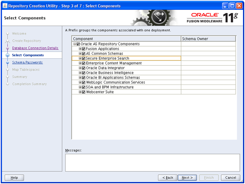
Task: Select the Oracle Data Integrator row label
Action: pyautogui.click(x=105, y=68)
